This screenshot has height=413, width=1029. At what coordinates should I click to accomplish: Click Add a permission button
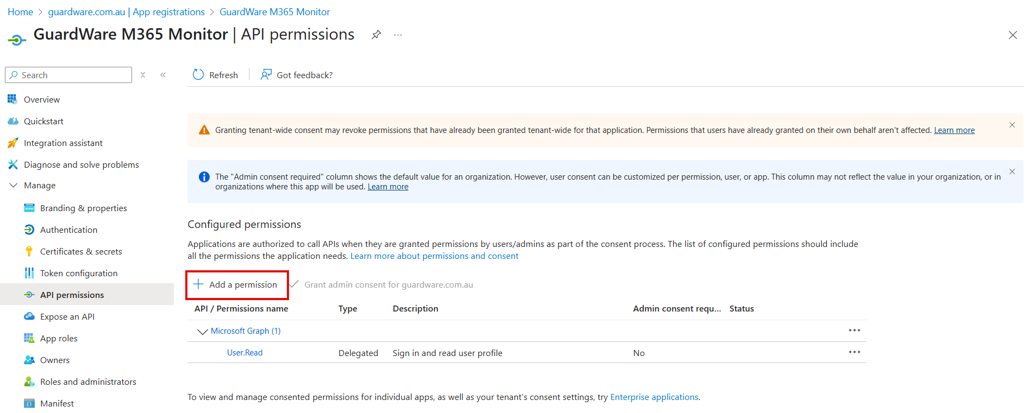click(237, 285)
